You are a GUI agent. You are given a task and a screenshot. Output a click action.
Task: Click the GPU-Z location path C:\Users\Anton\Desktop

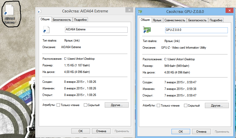tap(180, 59)
